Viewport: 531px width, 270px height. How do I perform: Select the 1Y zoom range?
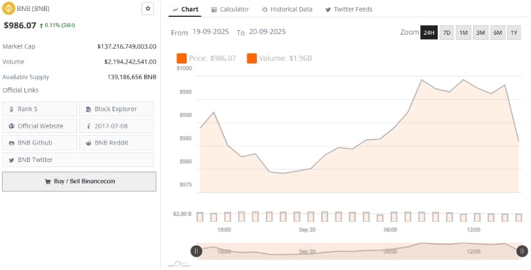tap(514, 33)
